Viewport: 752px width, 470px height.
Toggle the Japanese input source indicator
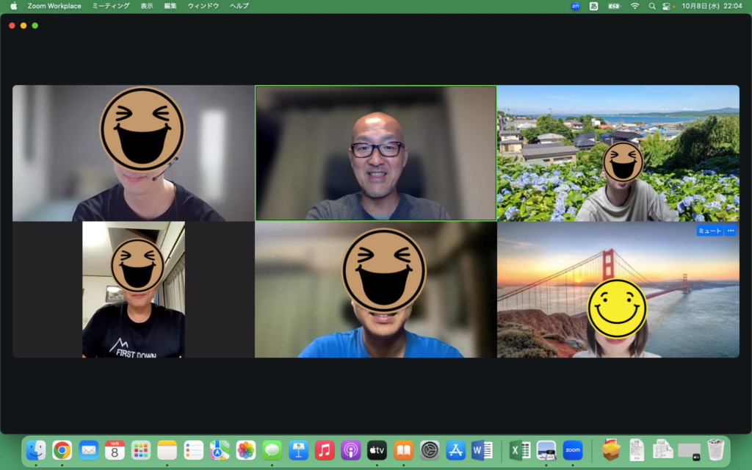point(593,6)
